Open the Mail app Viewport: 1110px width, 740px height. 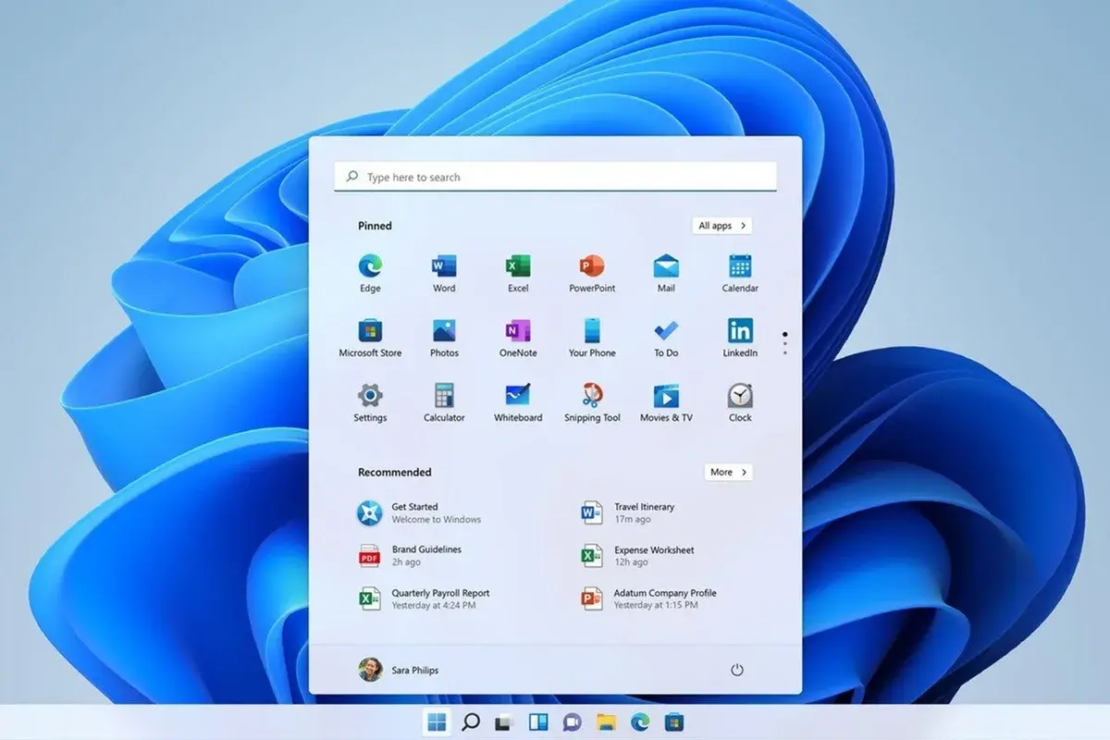666,274
